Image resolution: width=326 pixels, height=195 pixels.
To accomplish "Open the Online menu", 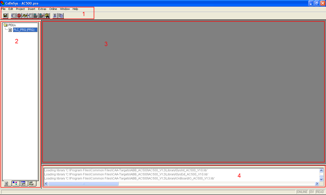I will (53, 9).
